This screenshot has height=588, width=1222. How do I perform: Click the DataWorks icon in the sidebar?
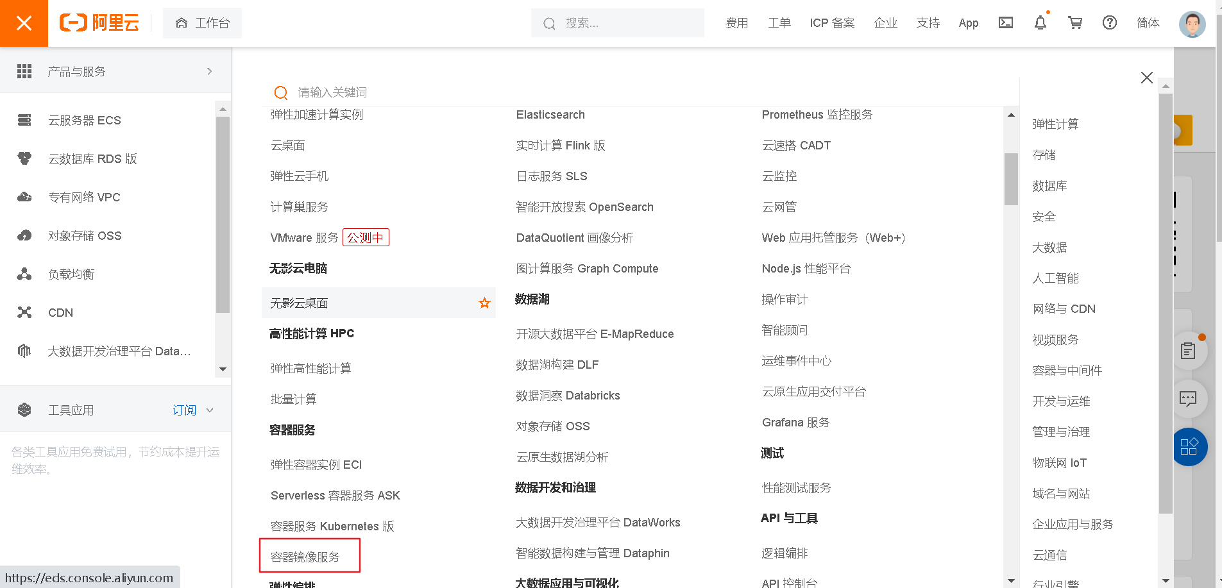click(x=24, y=351)
